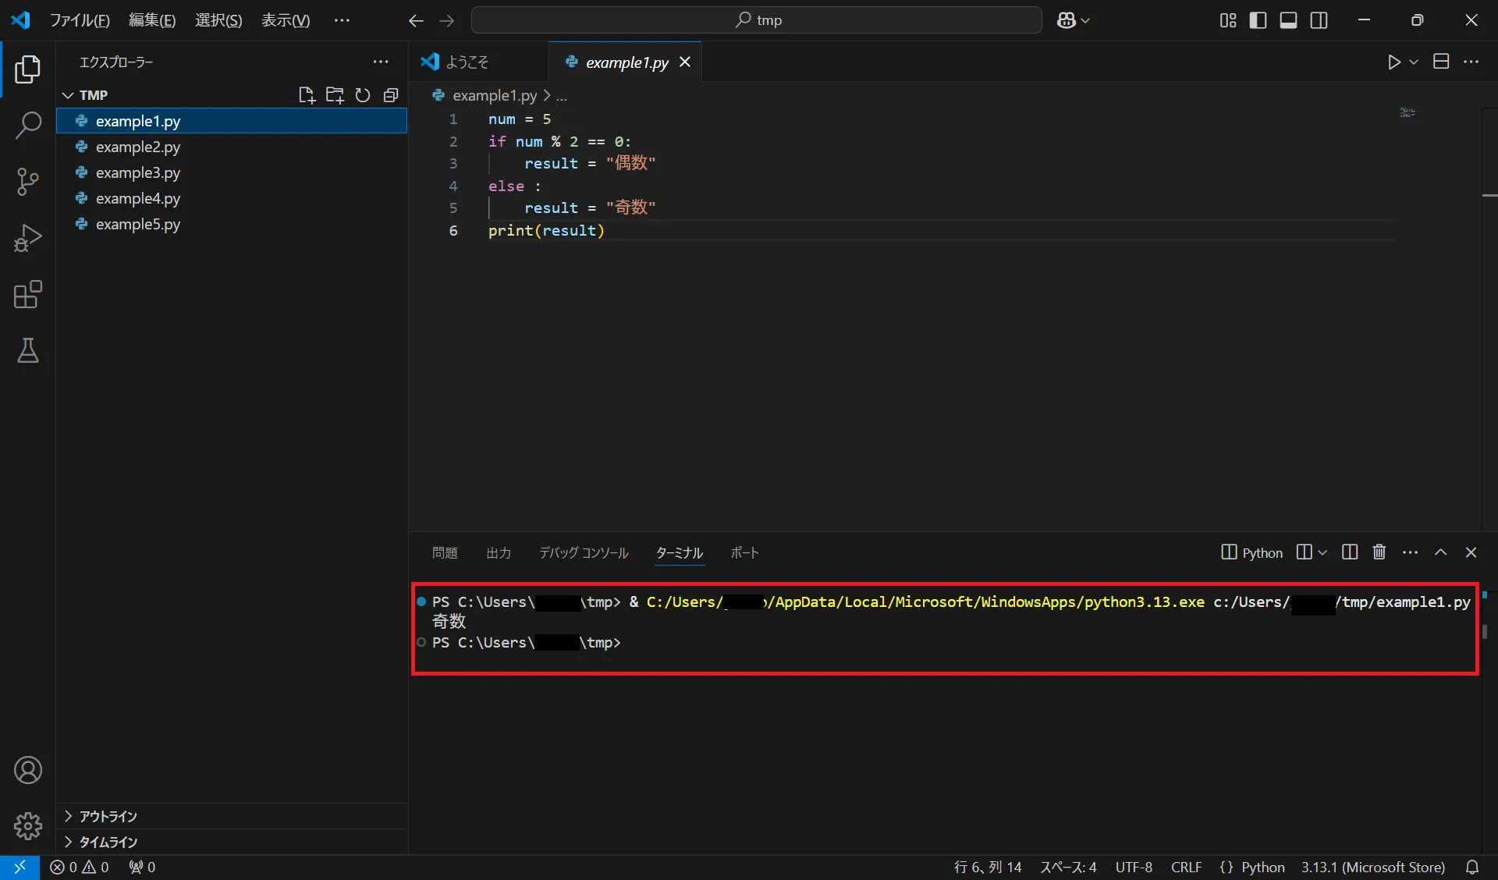Open the 編集 menu
The height and width of the screenshot is (880, 1498).
pos(152,20)
